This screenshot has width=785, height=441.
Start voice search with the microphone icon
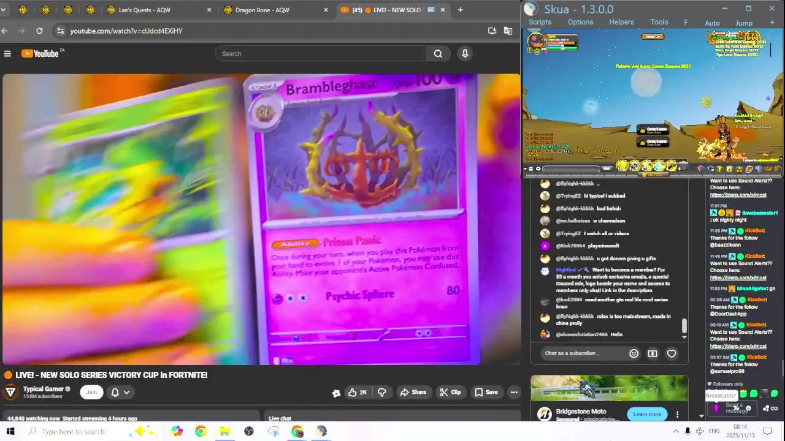(x=465, y=54)
